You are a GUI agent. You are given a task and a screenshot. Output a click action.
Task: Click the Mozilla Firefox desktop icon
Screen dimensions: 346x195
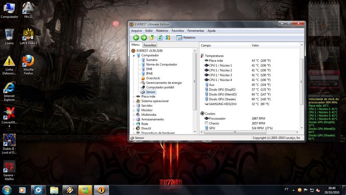pyautogui.click(x=28, y=65)
